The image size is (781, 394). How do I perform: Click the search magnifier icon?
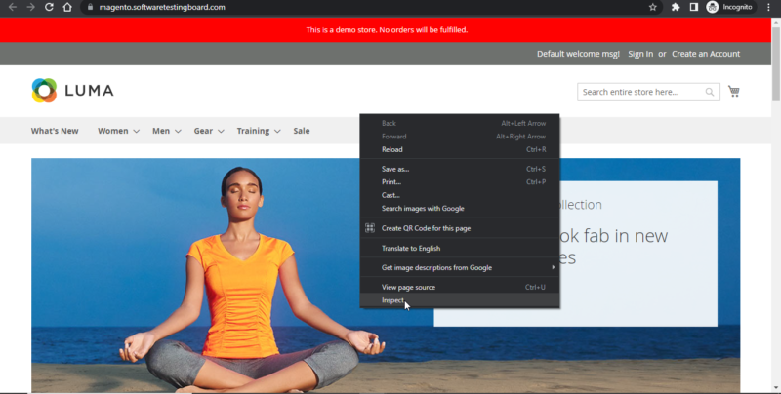pyautogui.click(x=711, y=92)
